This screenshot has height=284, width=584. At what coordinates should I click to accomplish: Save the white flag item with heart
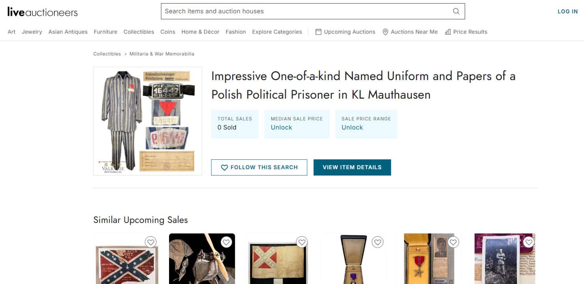coord(302,242)
